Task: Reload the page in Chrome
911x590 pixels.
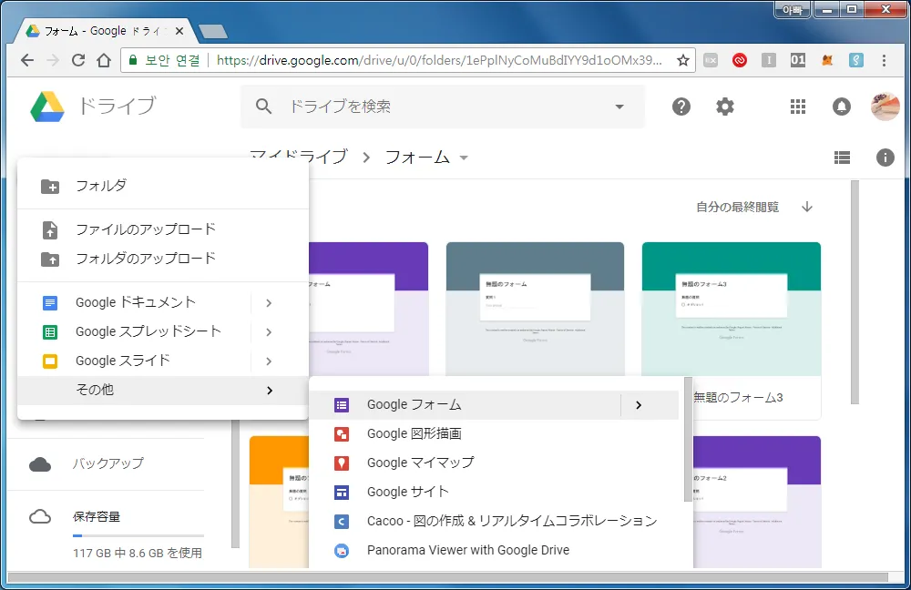Action: 77,60
